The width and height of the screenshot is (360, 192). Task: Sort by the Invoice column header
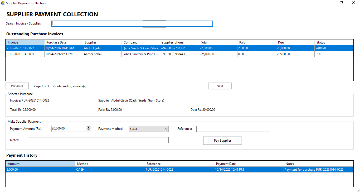click(x=25, y=42)
